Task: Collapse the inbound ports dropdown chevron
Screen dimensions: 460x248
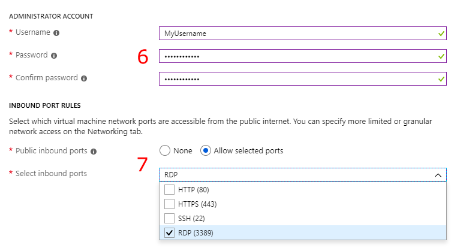Action: (438, 175)
